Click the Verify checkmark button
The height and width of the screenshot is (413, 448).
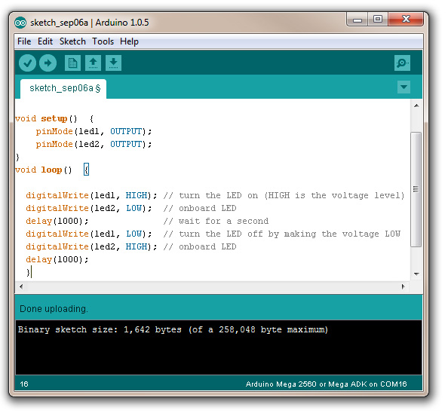tap(27, 63)
